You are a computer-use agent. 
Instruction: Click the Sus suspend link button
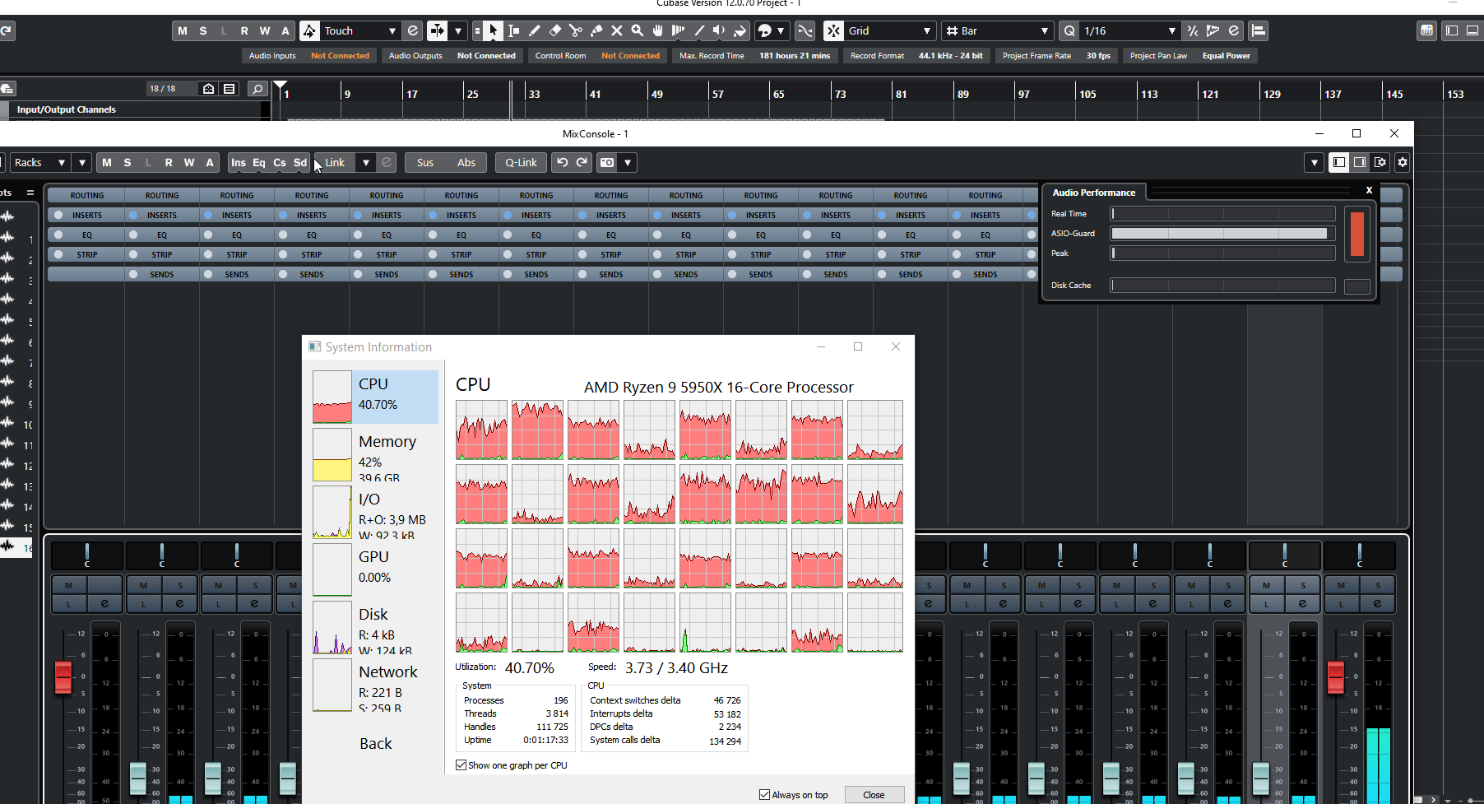click(425, 163)
